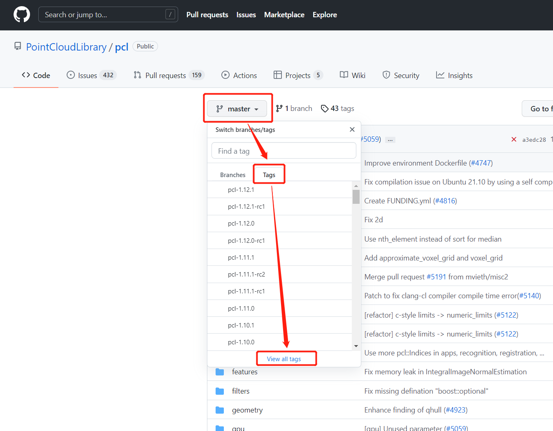Image resolution: width=553 pixels, height=431 pixels.
Task: Click the Wiki book icon
Action: [x=344, y=75]
